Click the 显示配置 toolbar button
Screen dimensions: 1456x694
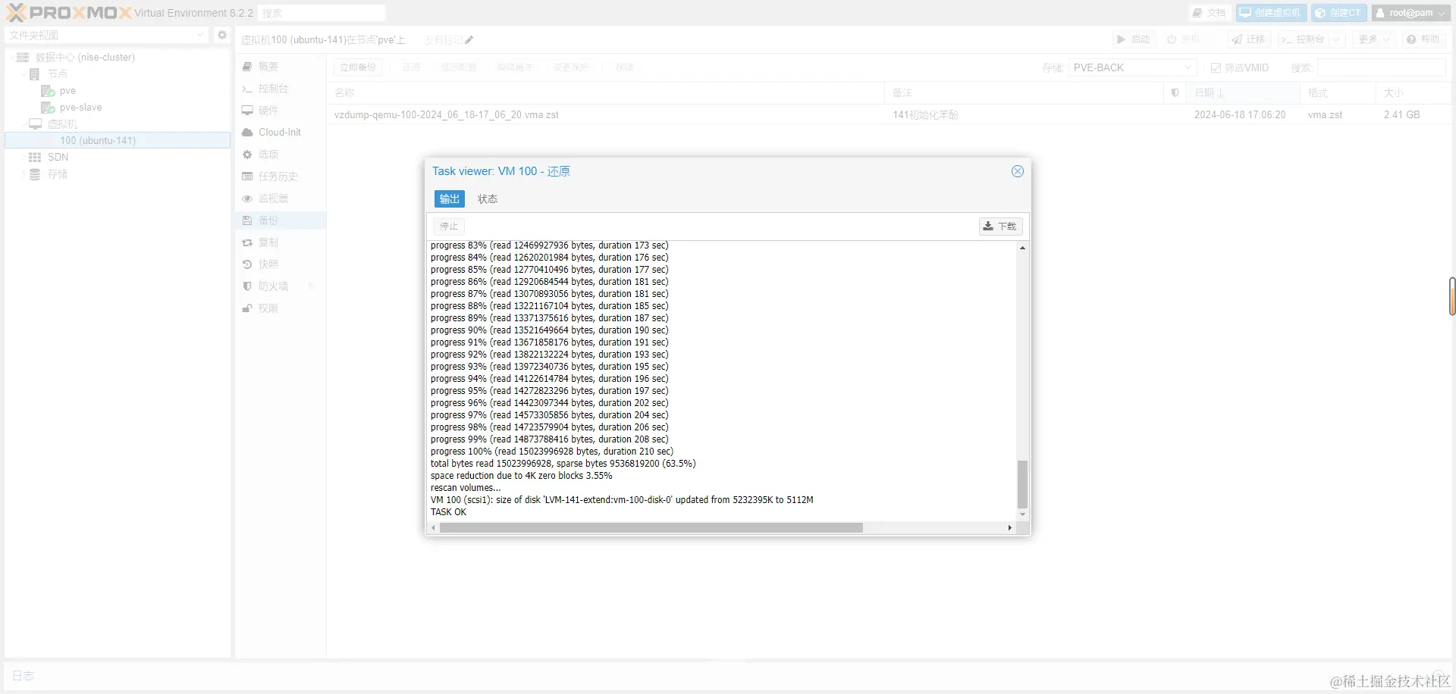coord(458,67)
